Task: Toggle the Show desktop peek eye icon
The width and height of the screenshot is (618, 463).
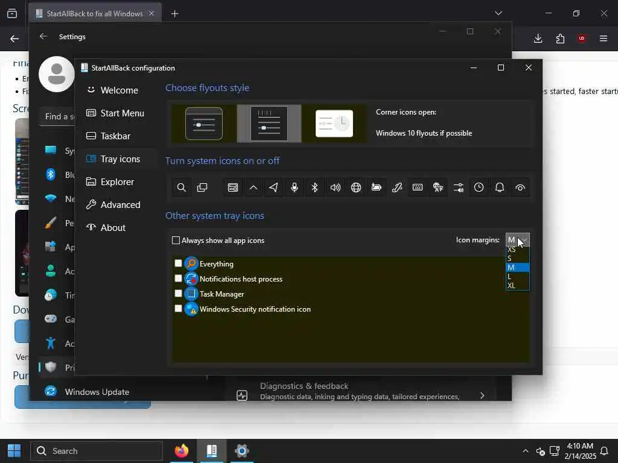Action: [520, 187]
